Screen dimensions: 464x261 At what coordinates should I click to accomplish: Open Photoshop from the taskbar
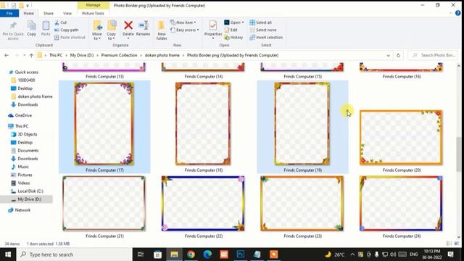coord(241,254)
